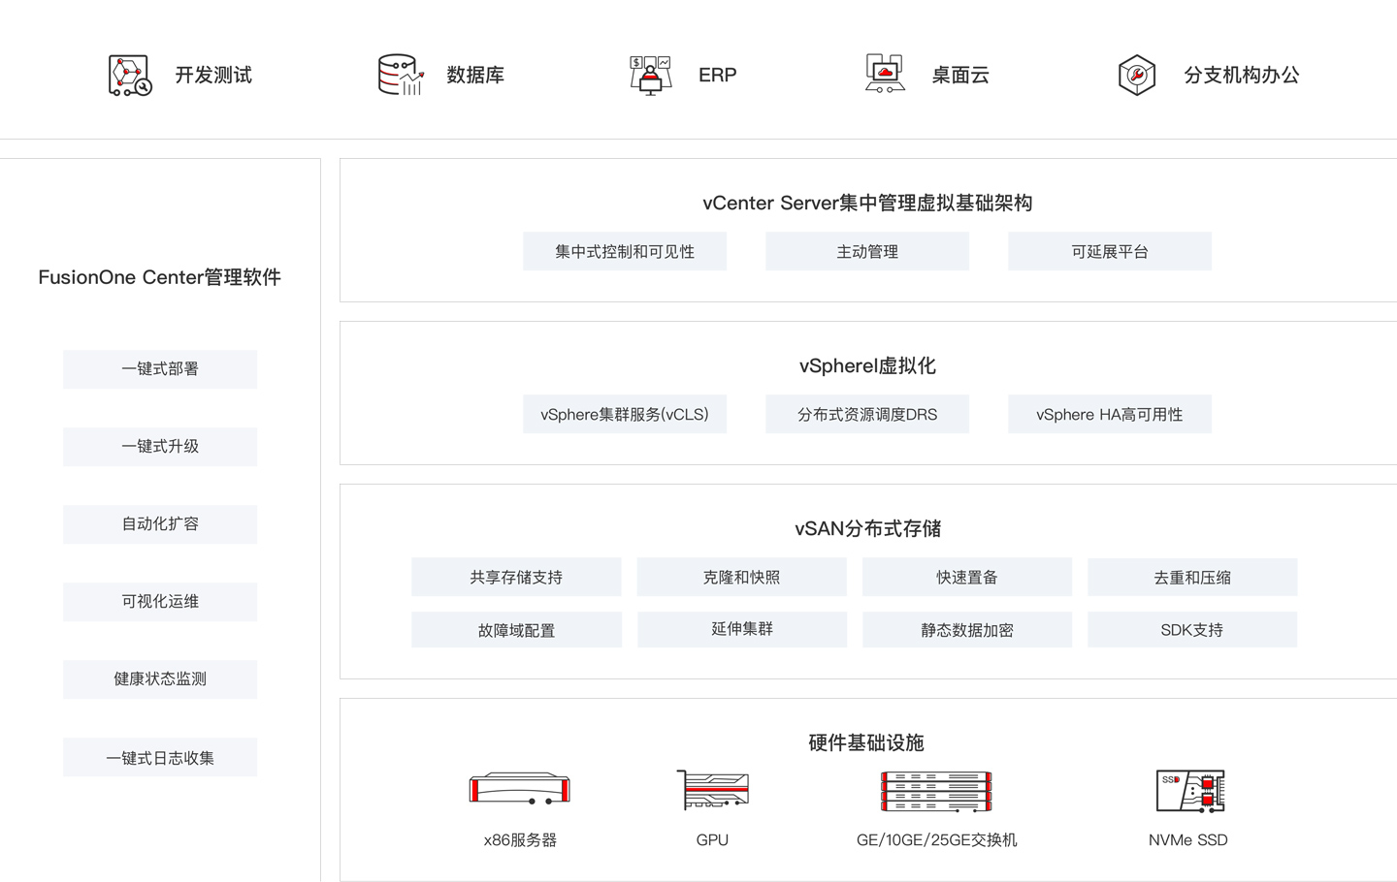Viewport: 1397px width, 882px height.
Task: Click the ERP label
Action: [x=718, y=75]
